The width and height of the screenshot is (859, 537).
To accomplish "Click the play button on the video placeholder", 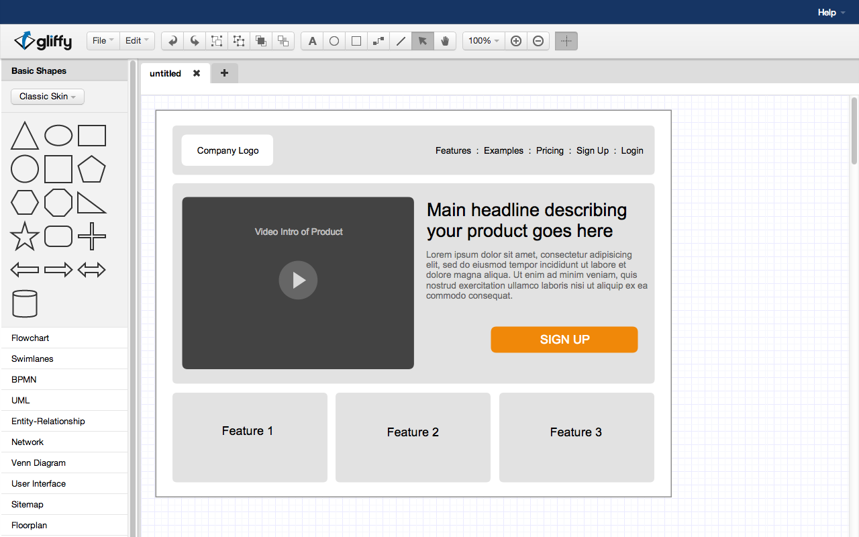I will [298, 280].
